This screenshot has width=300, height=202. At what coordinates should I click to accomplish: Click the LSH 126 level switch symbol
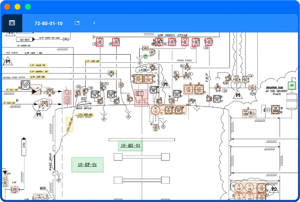point(189,89)
